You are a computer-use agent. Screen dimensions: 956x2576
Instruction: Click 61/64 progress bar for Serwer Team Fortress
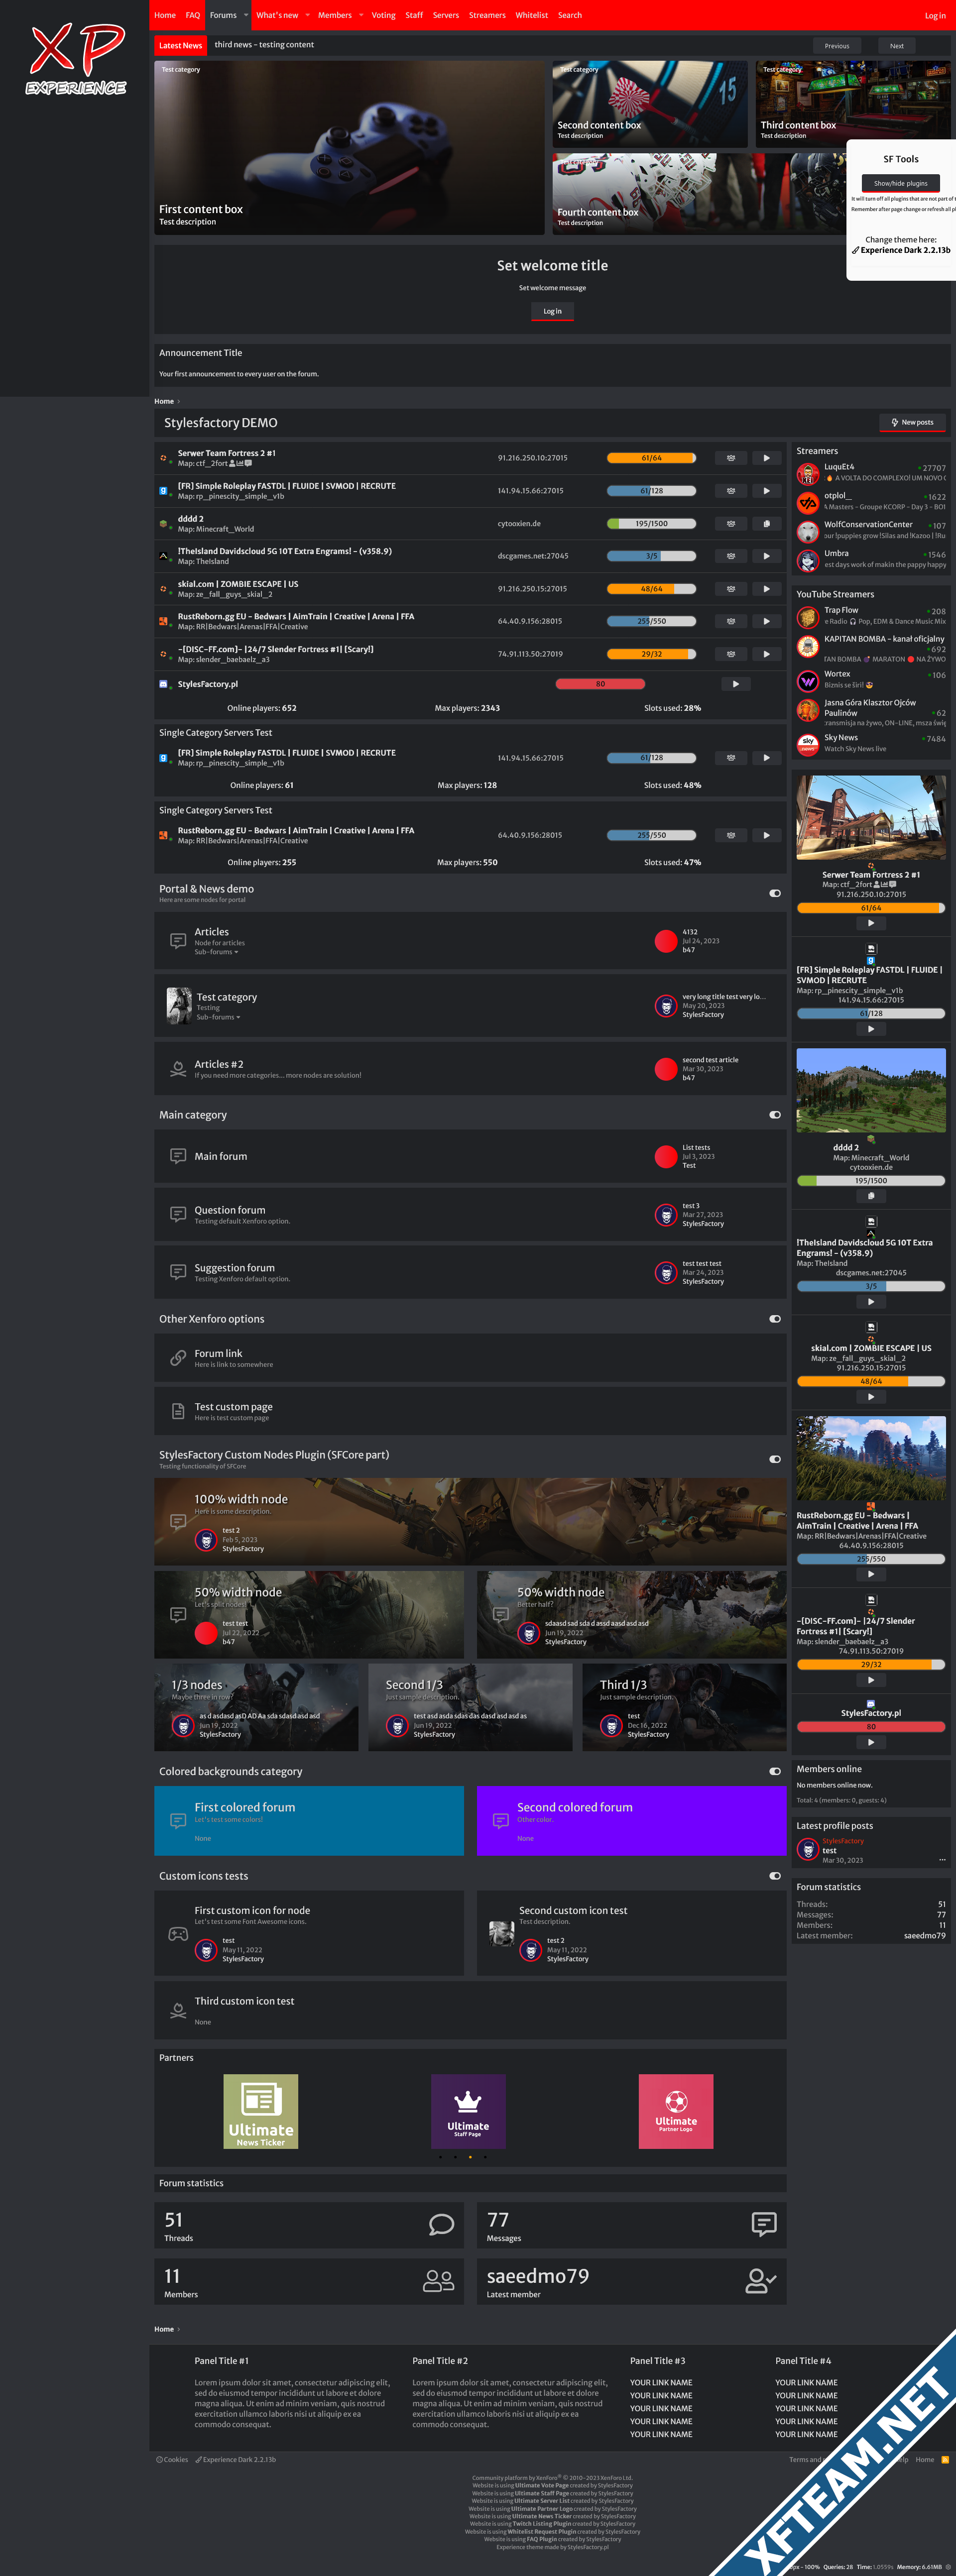651,458
